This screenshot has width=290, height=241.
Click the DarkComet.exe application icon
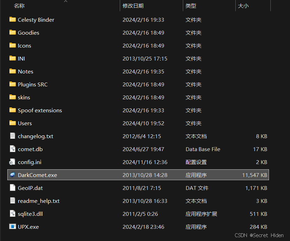point(12,175)
